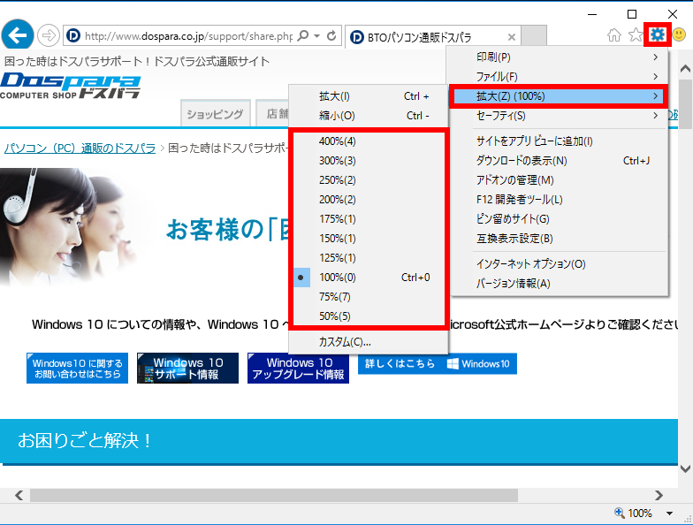693x525 pixels.
Task: Choose 拡大(I) zoom in entry
Action: [x=369, y=95]
